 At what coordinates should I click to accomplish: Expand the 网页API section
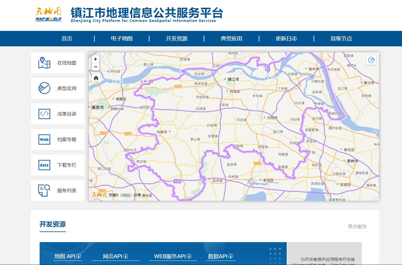(115, 256)
